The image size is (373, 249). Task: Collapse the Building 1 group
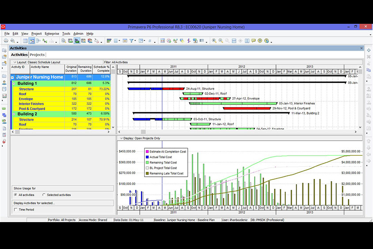[x=14, y=83]
